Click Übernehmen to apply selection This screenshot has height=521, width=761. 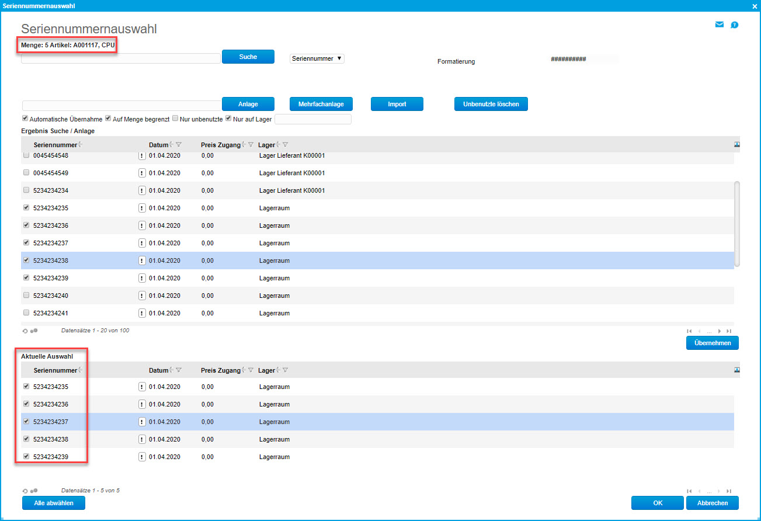(713, 343)
